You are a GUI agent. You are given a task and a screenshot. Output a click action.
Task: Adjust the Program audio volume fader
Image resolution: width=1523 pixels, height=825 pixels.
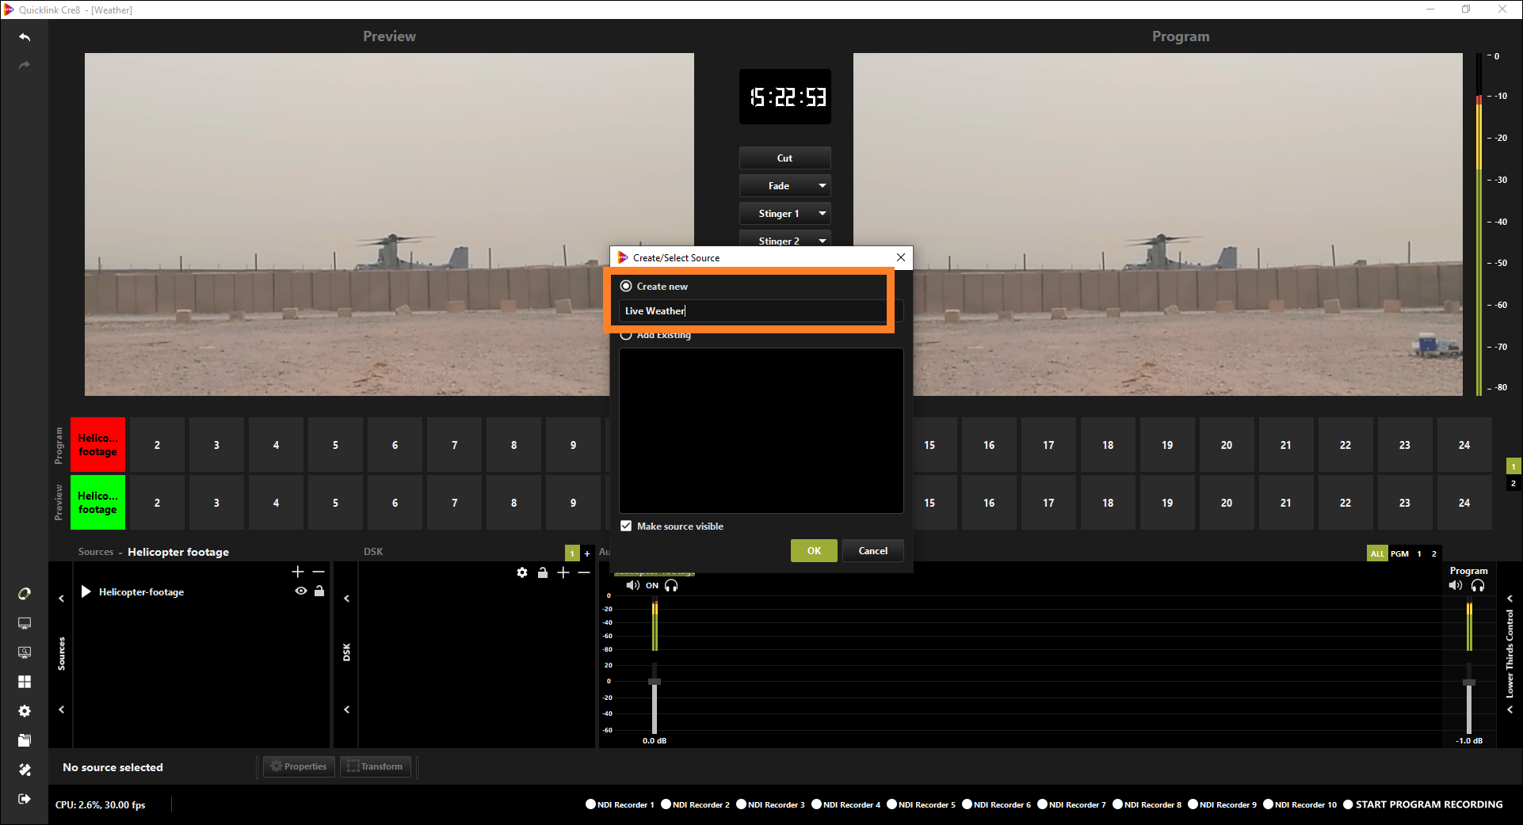[1469, 682]
